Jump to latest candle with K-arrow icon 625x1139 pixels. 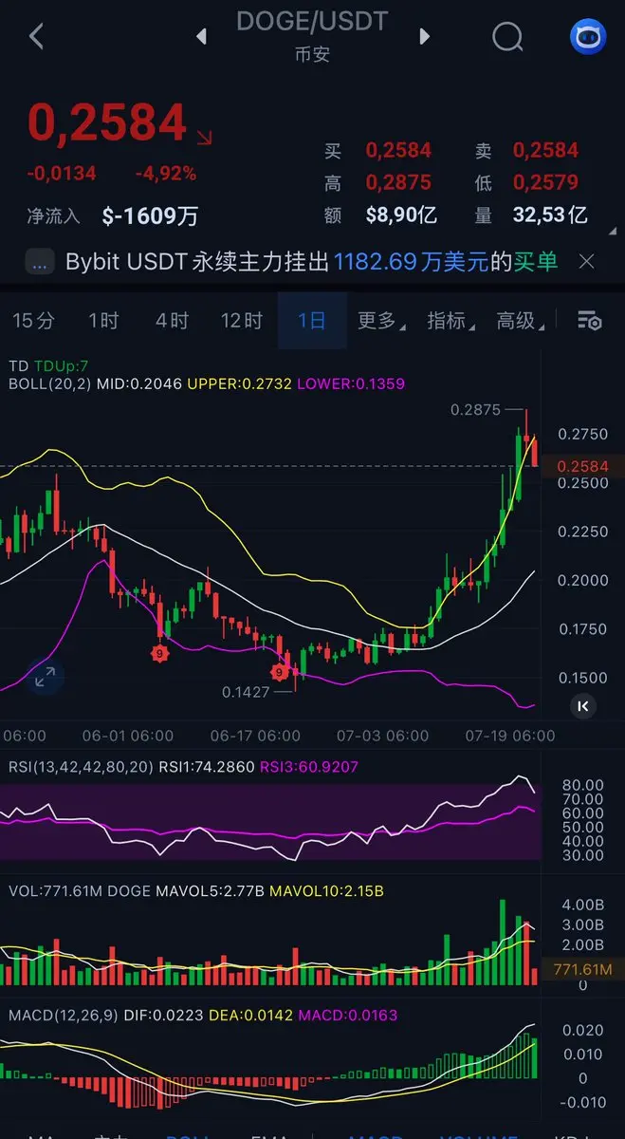(583, 705)
